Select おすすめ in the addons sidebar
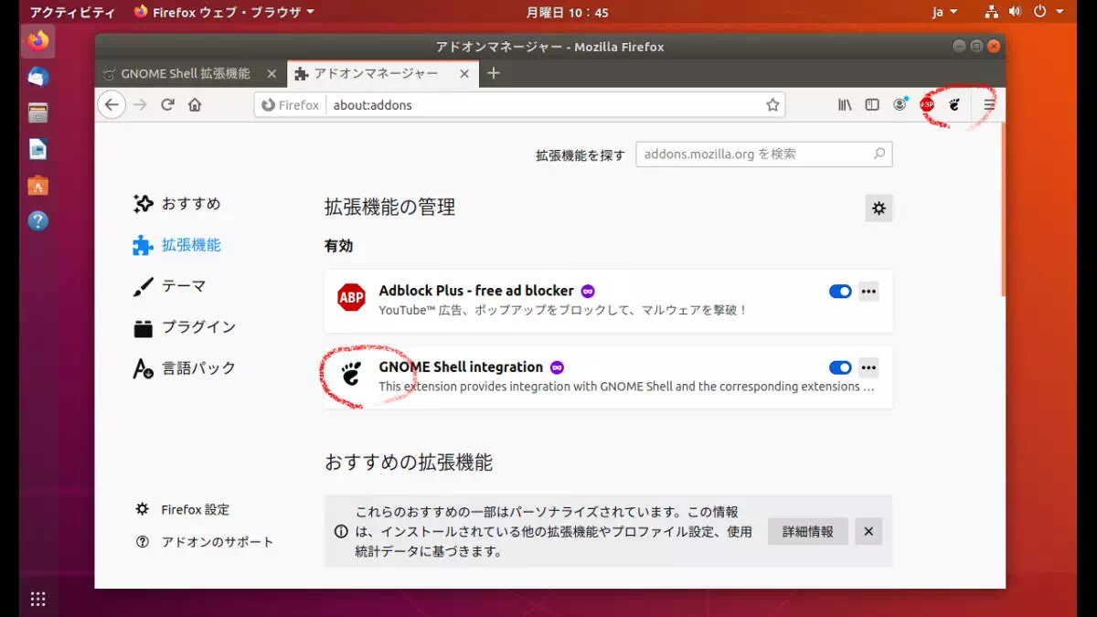This screenshot has width=1097, height=617. 177,204
